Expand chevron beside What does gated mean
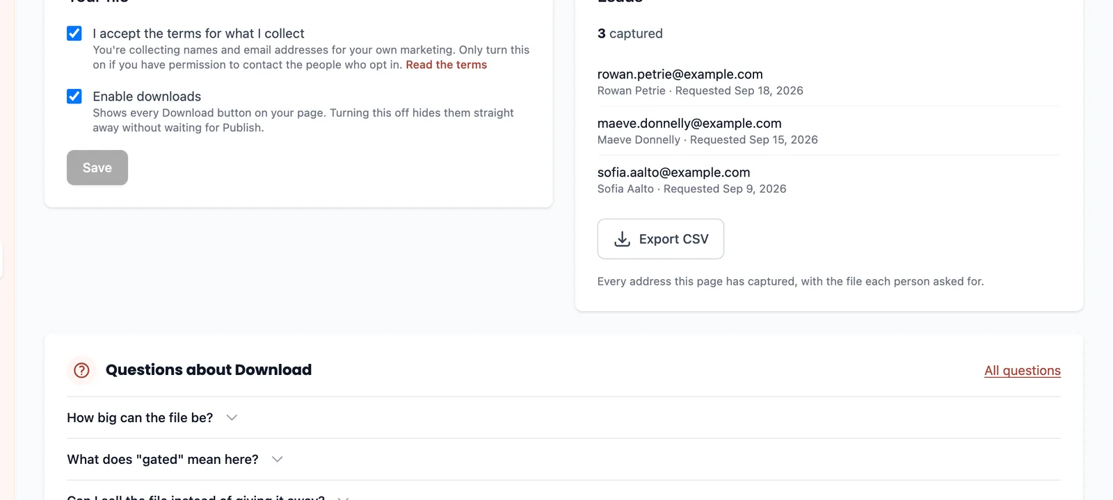The height and width of the screenshot is (500, 1113). (278, 460)
